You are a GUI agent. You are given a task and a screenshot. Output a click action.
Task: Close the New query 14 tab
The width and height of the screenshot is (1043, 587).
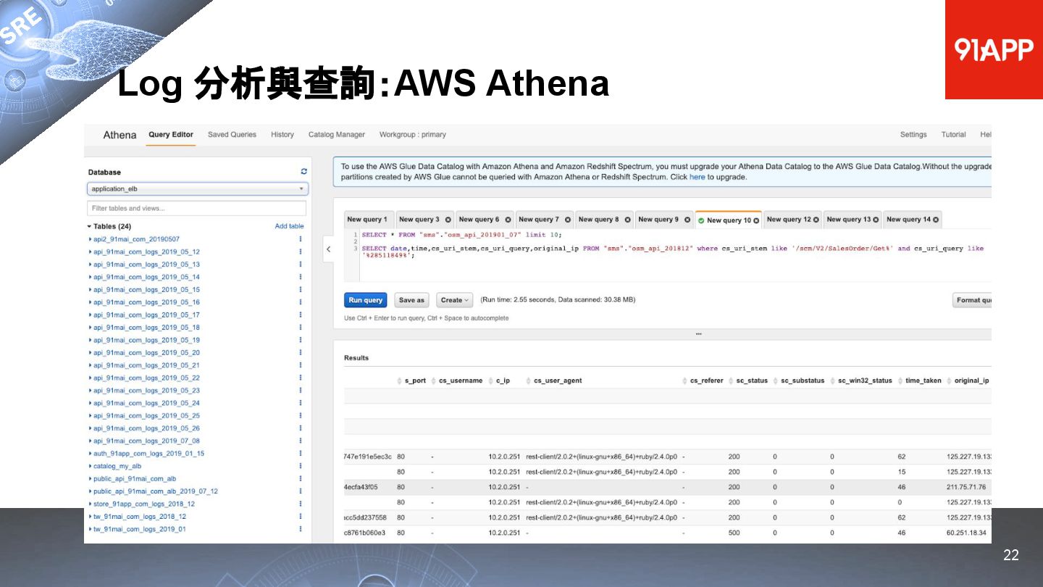pyautogui.click(x=936, y=220)
